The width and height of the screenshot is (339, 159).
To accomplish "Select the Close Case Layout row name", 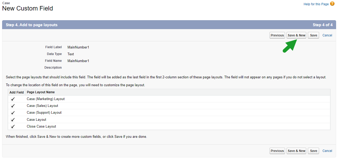I will tap(41, 127).
